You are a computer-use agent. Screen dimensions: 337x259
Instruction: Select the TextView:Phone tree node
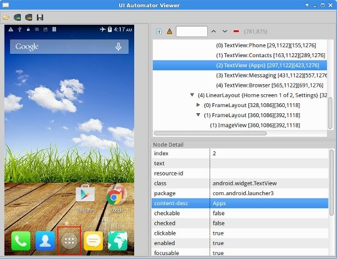[x=266, y=45]
